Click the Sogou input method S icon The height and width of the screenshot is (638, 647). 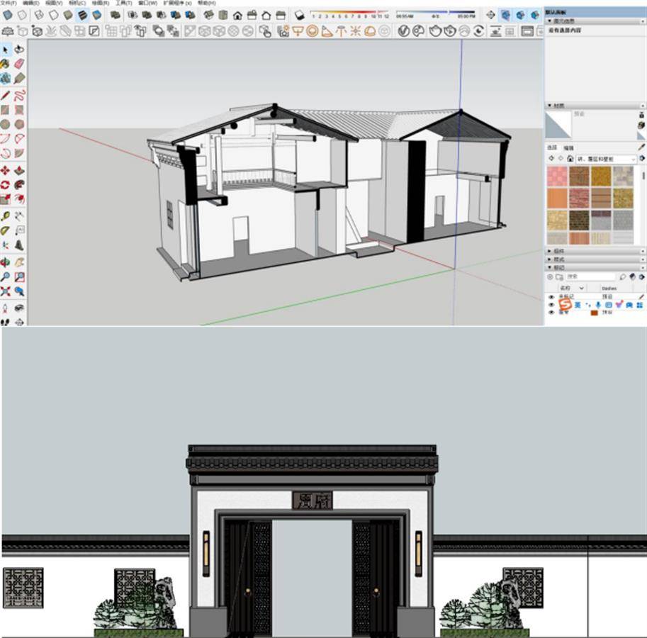[564, 304]
